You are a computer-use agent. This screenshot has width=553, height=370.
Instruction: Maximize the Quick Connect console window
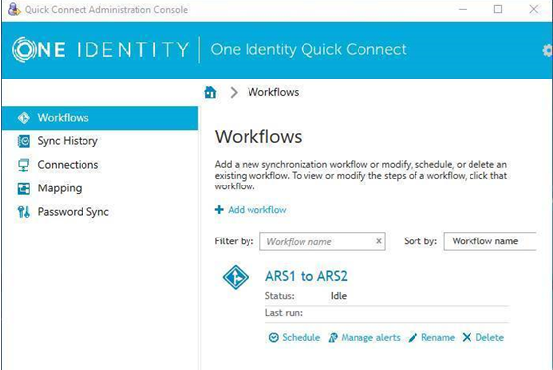pos(498,9)
